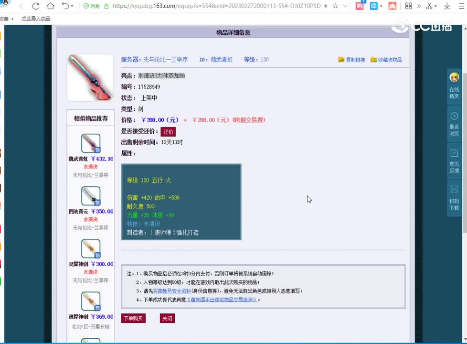Click the price ¥398.00（元） text

click(159, 120)
